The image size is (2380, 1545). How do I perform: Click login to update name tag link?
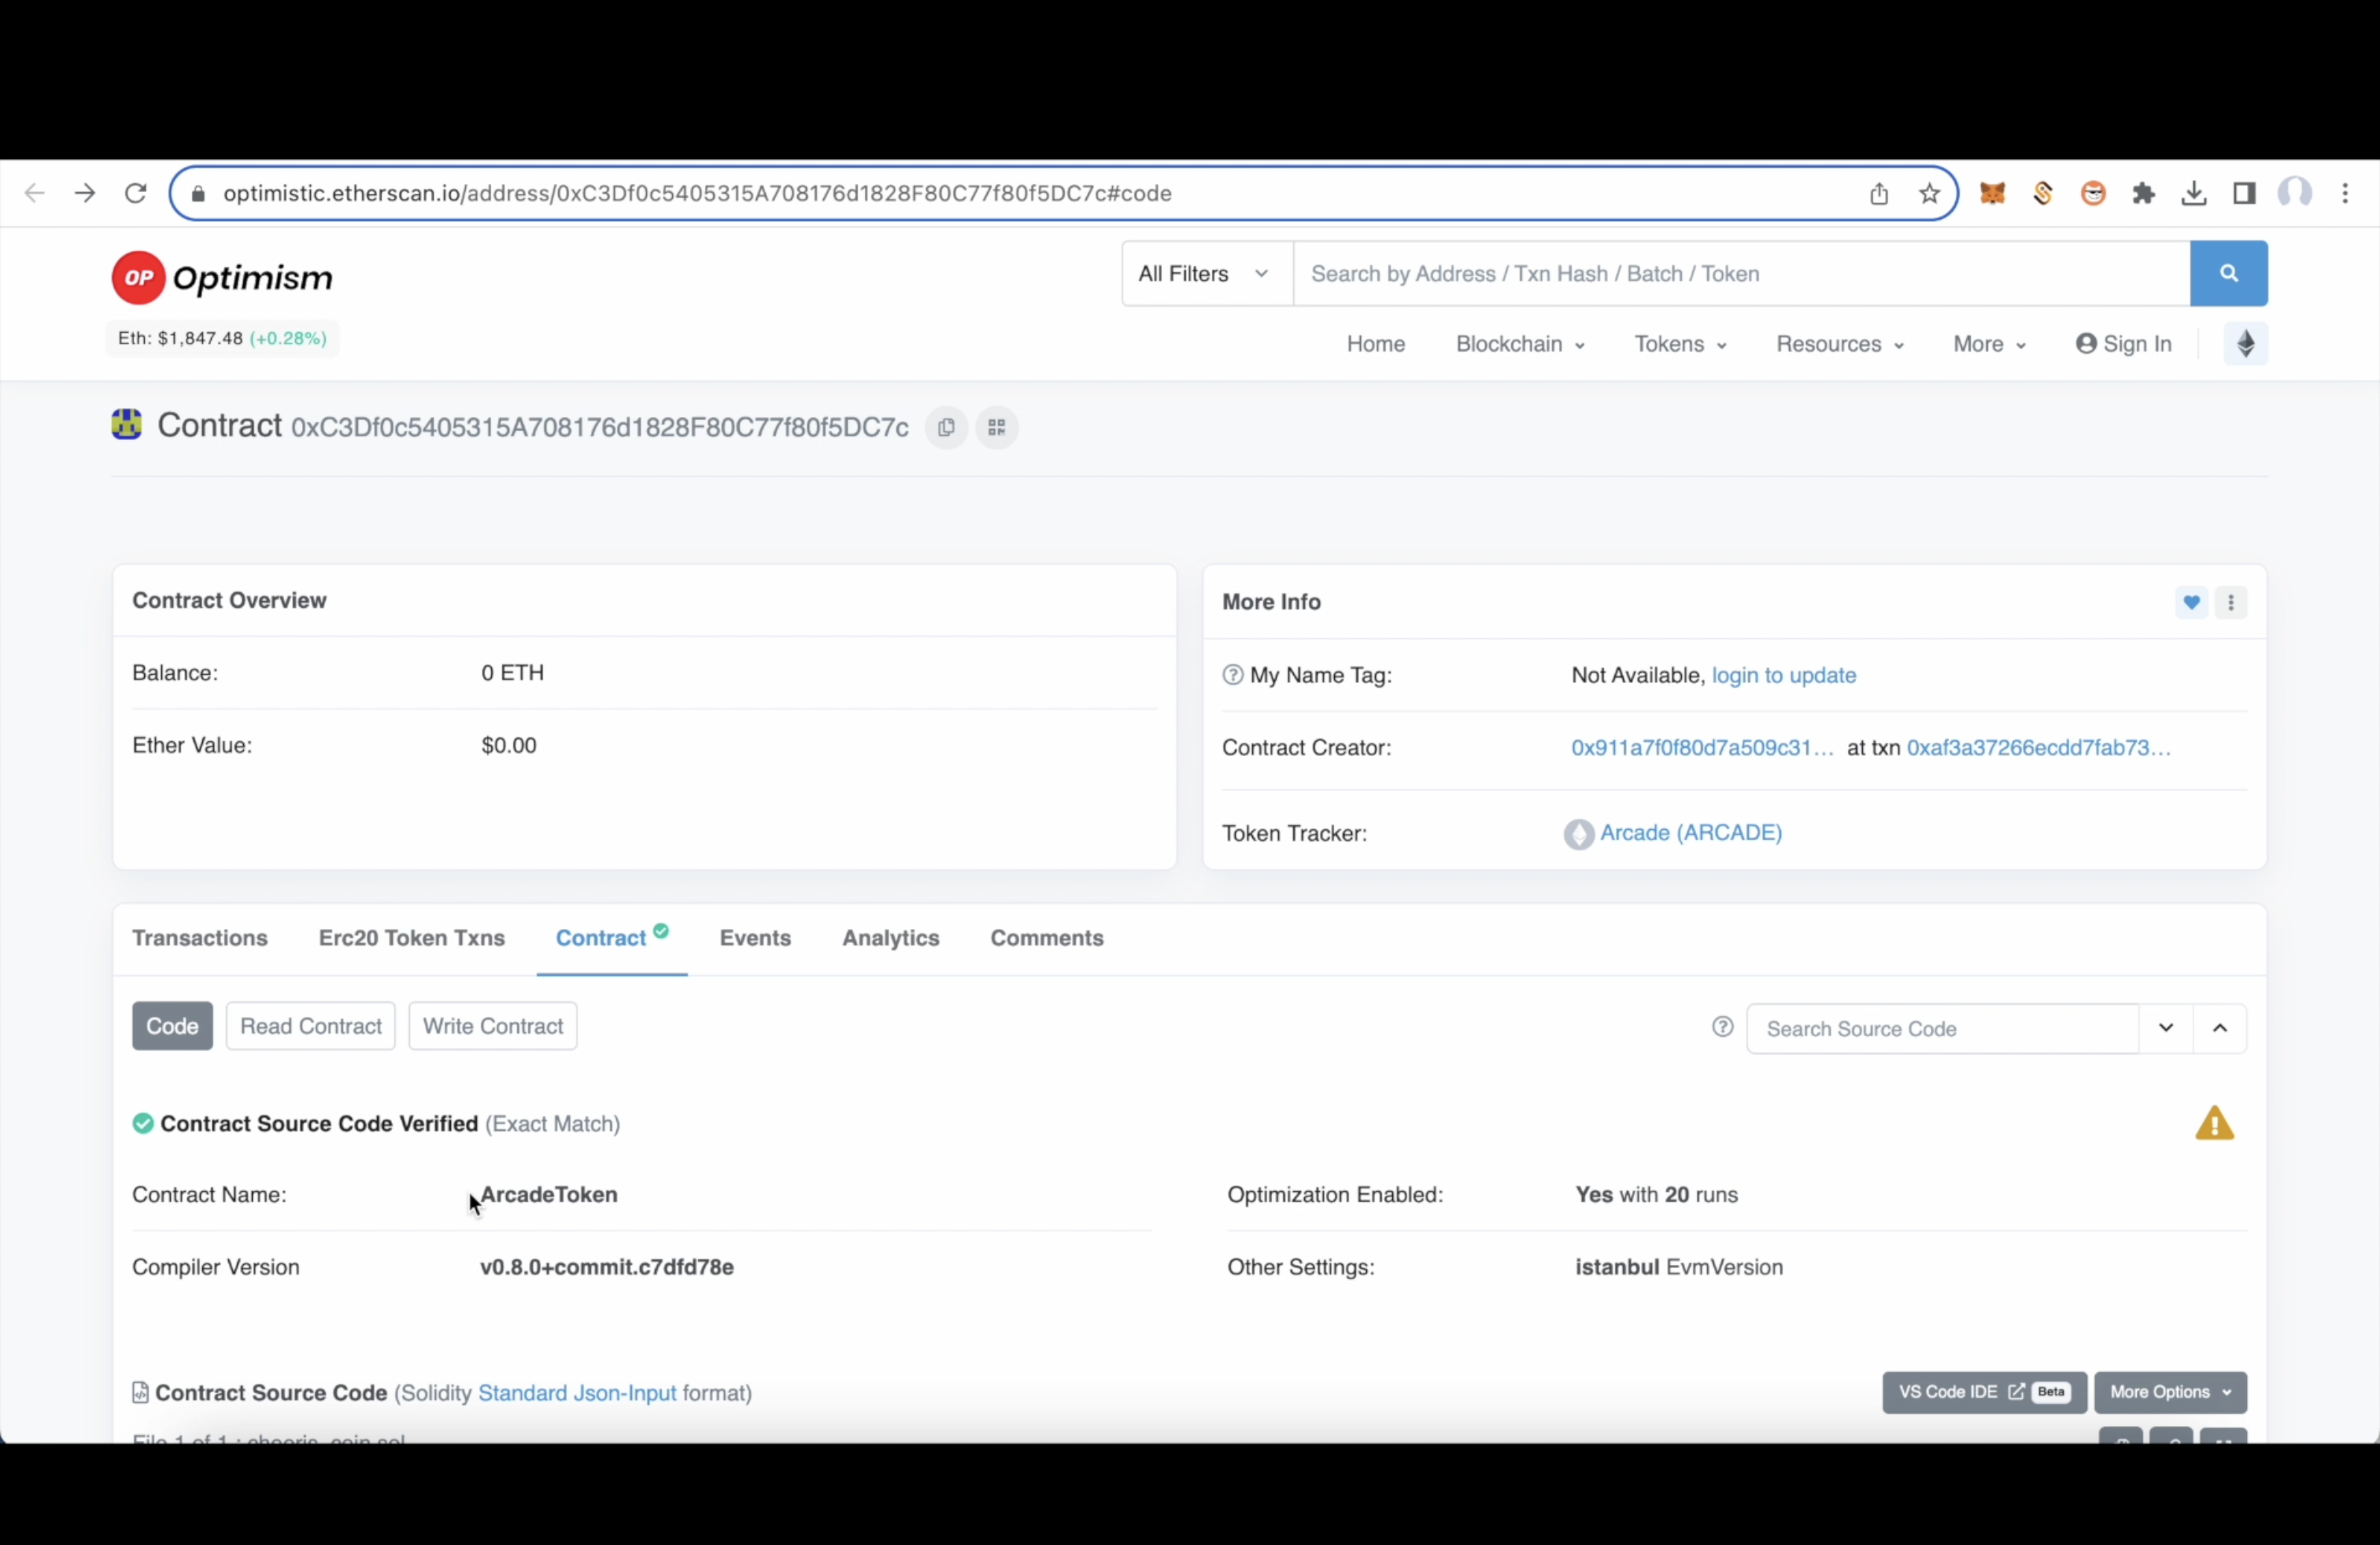[1783, 674]
